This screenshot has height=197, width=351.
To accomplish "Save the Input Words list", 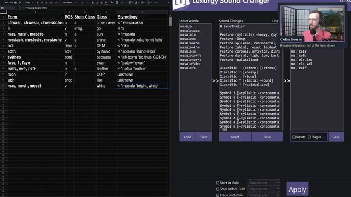I will click(204, 137).
